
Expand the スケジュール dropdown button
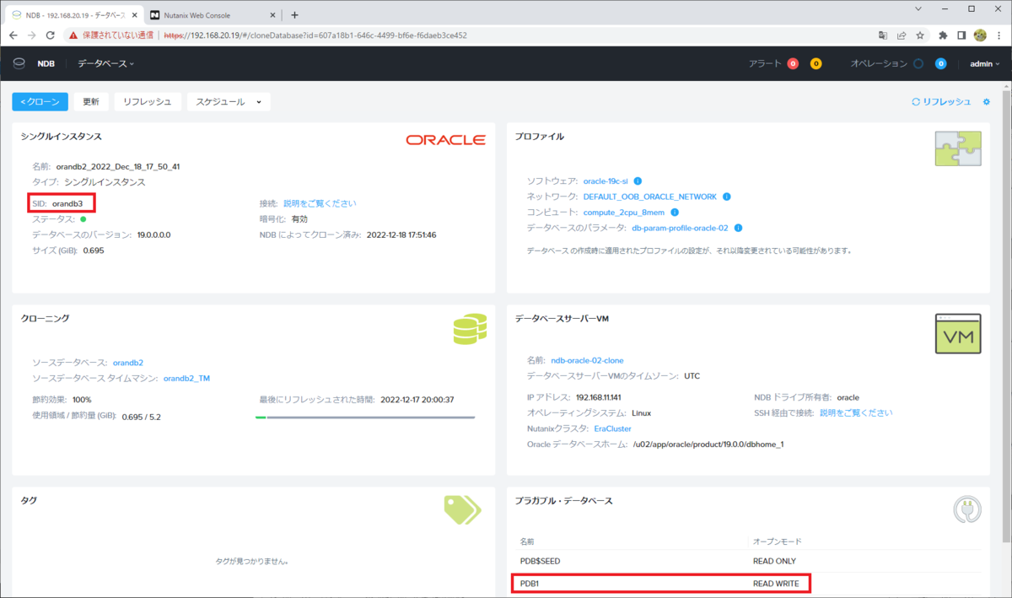(x=229, y=101)
